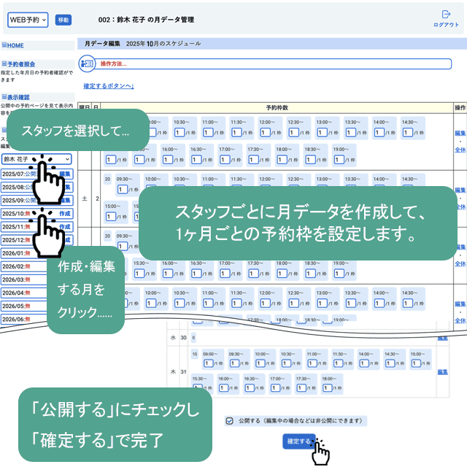Select the 2026/04:無 month row
Image resolution: width=467 pixels, height=467 pixels.
pos(24,293)
